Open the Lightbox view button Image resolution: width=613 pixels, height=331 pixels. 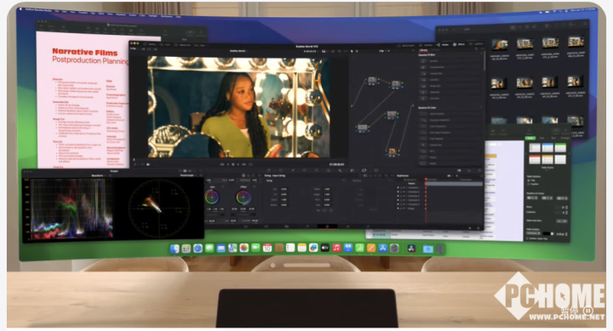pos(476,44)
